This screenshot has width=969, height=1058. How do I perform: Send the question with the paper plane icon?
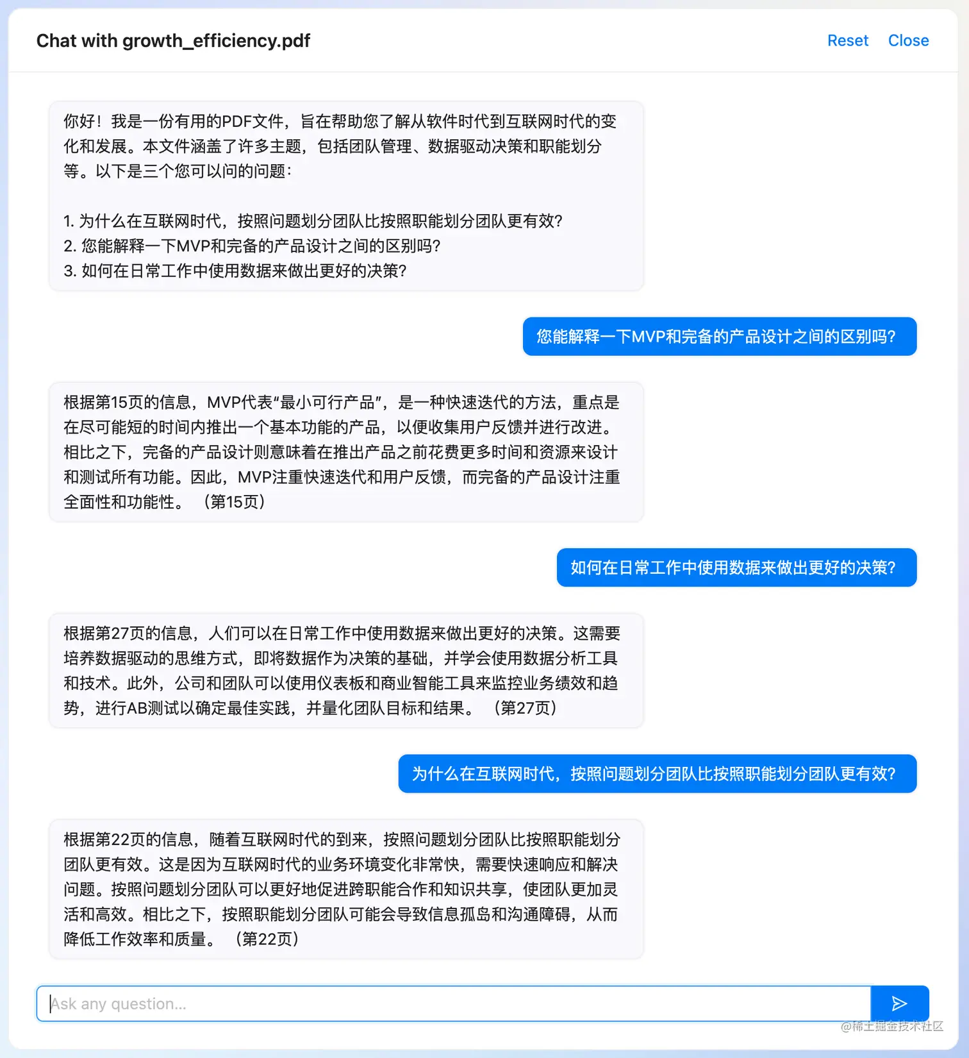click(x=900, y=1003)
